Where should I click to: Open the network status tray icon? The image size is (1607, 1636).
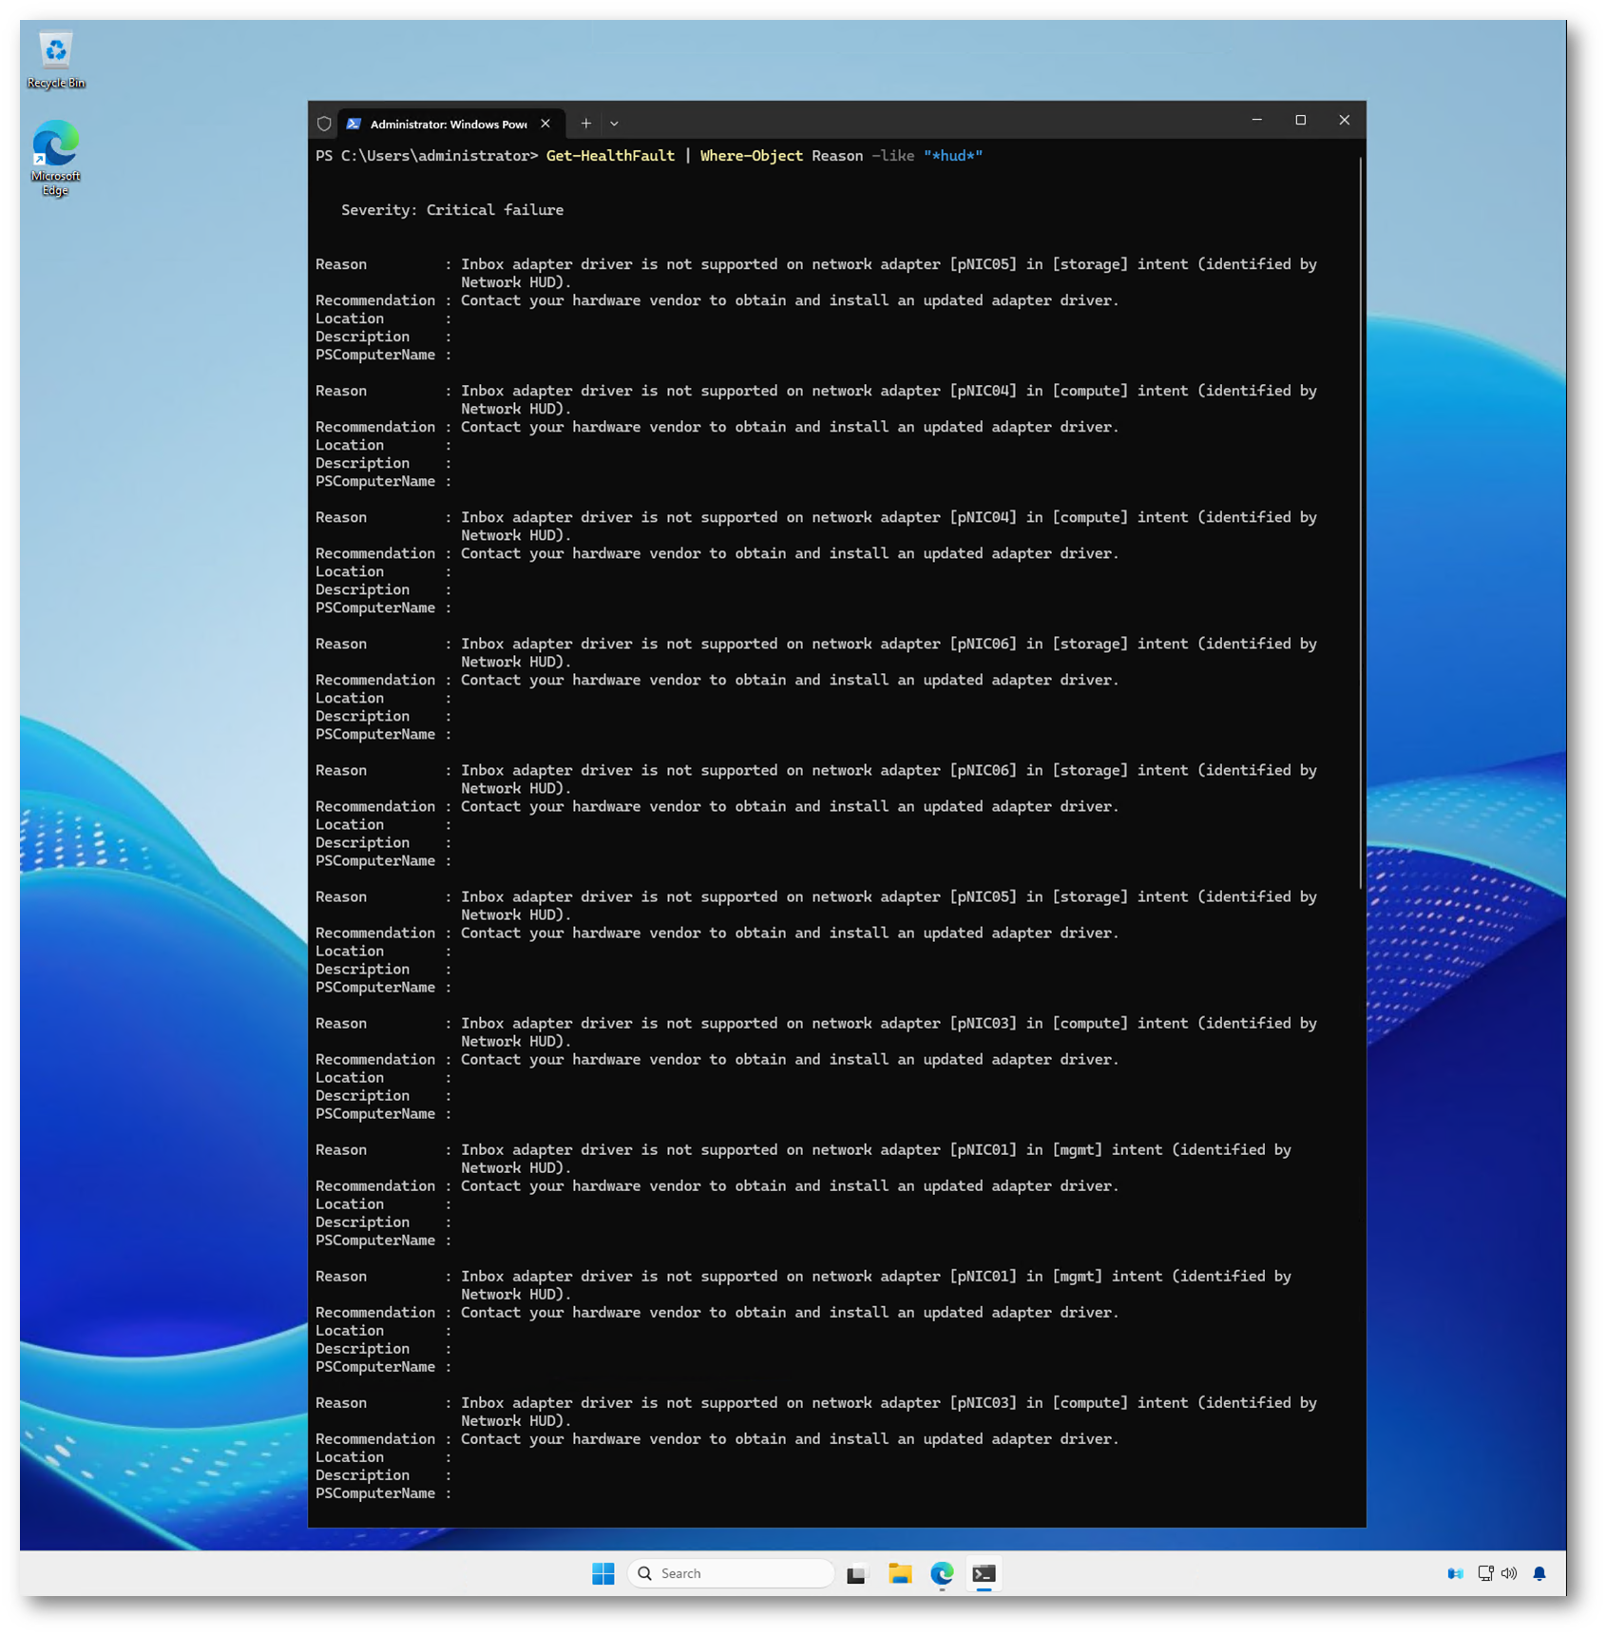[x=1485, y=1573]
